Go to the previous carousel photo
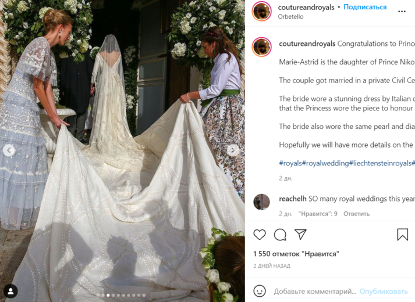Screen dimensions: 415x302 pyautogui.click(x=9, y=150)
